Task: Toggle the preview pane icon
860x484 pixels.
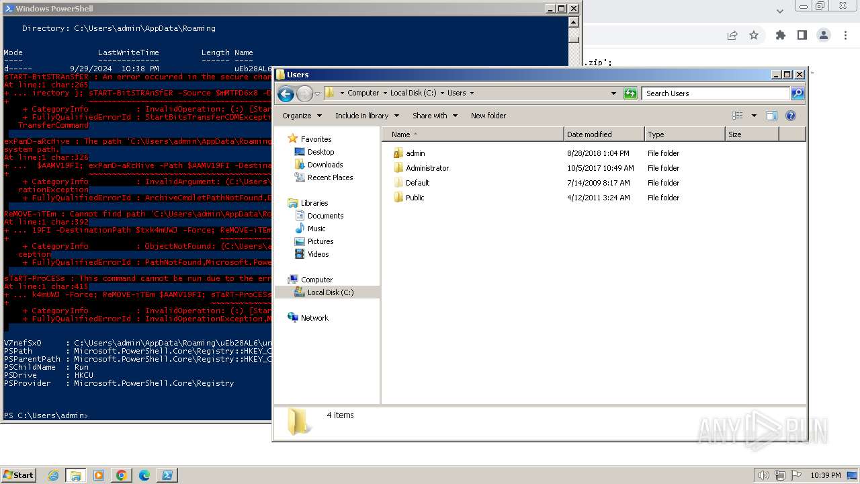Action: point(772,116)
